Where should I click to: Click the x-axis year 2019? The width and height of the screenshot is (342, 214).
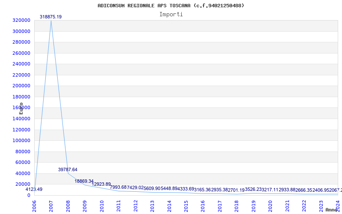[x=254, y=206]
